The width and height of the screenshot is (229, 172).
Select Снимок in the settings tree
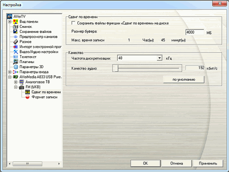point(26,27)
